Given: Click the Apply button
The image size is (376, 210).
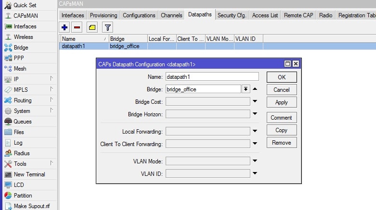Looking at the screenshot, I should point(281,102).
